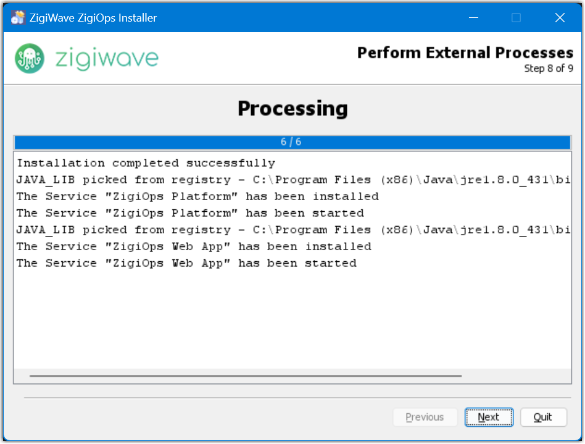Maximize the installer window
Image resolution: width=585 pixels, height=444 pixels.
click(516, 18)
